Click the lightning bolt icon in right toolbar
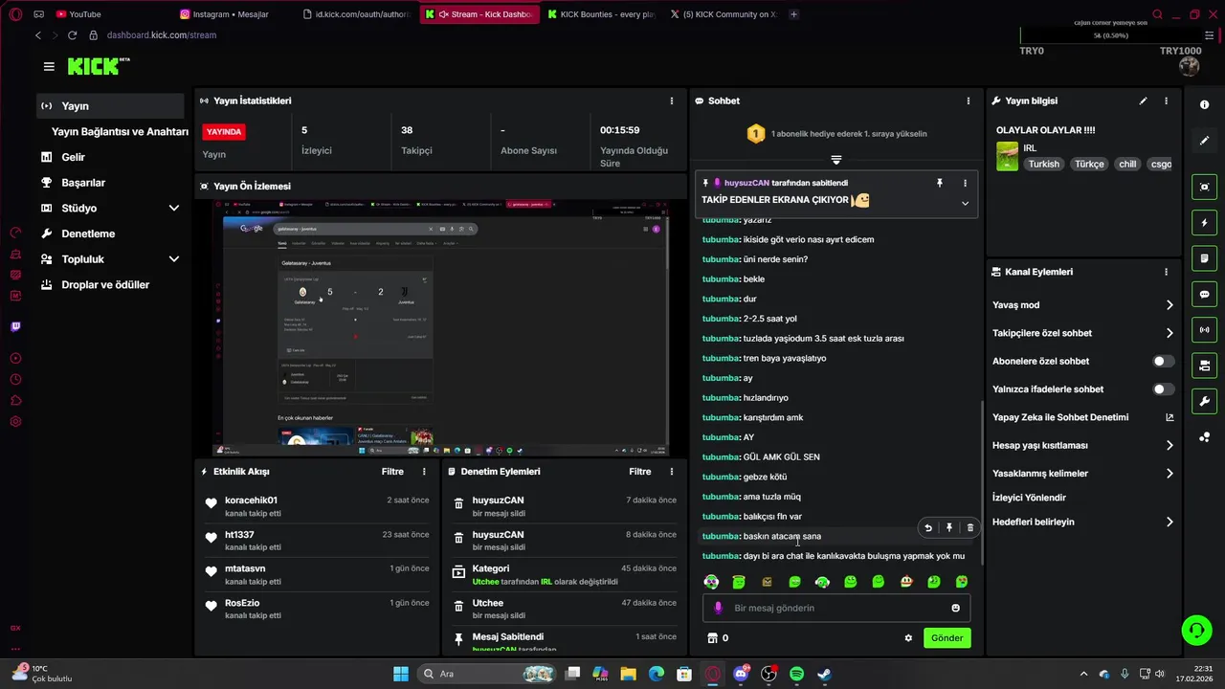Image resolution: width=1225 pixels, height=689 pixels. coord(1204,223)
